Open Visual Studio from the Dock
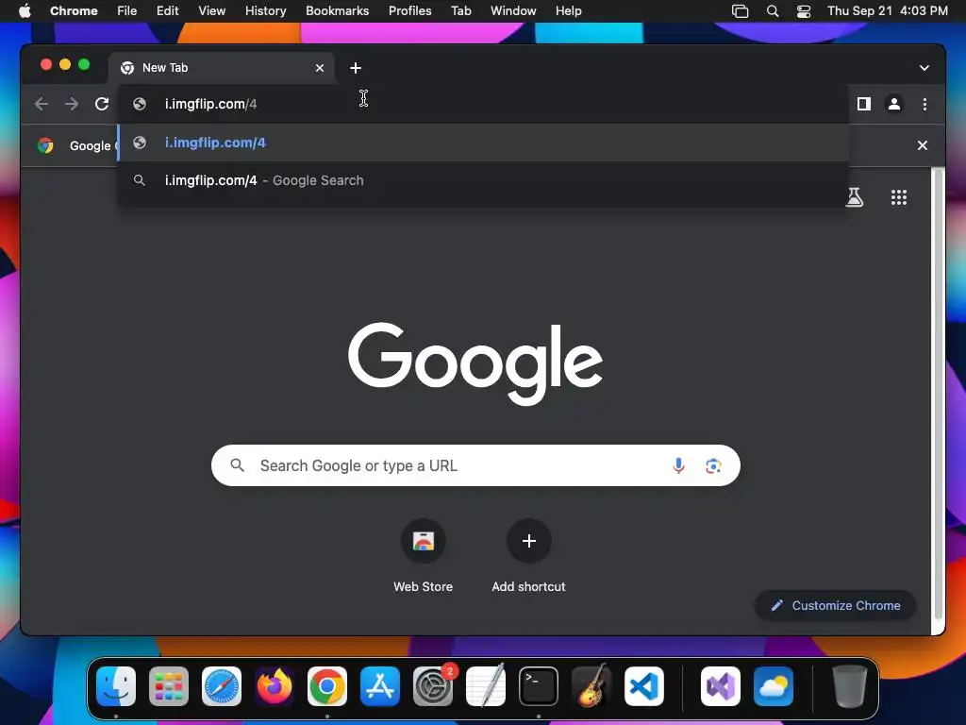This screenshot has height=725, width=966. pos(721,686)
